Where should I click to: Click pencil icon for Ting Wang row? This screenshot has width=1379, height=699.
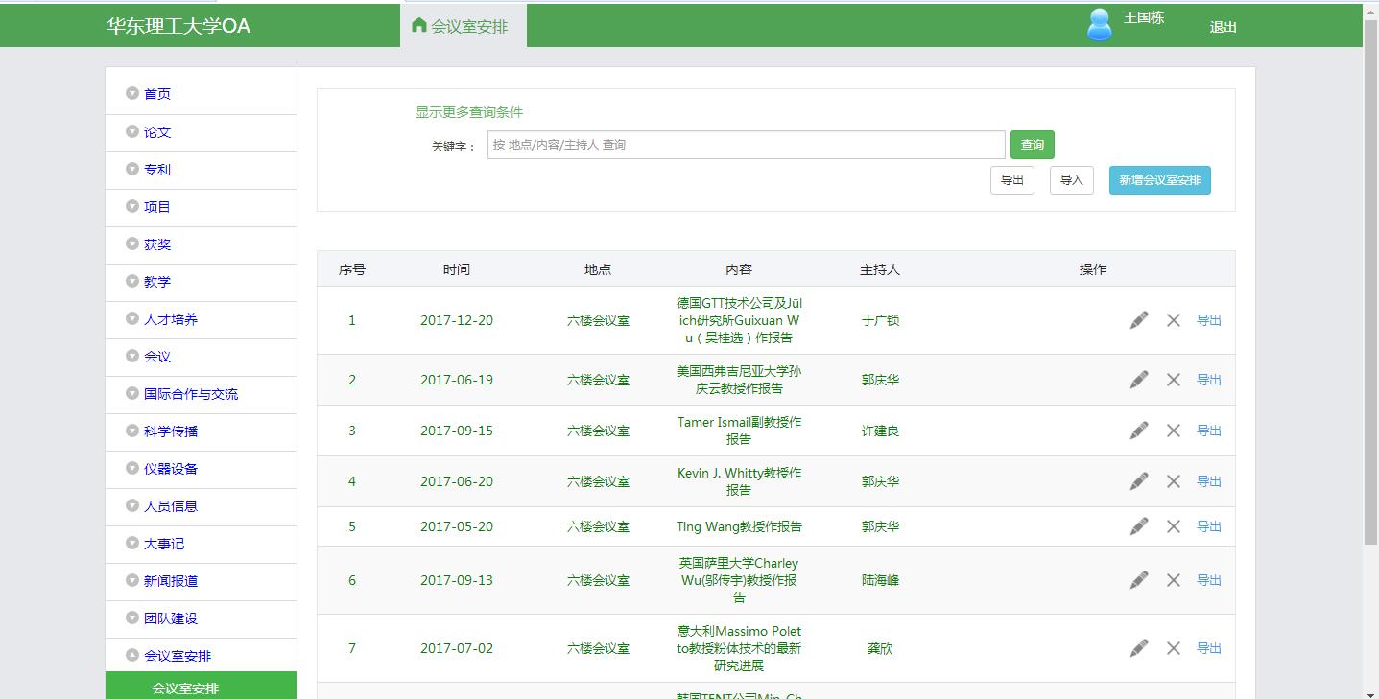click(1138, 526)
